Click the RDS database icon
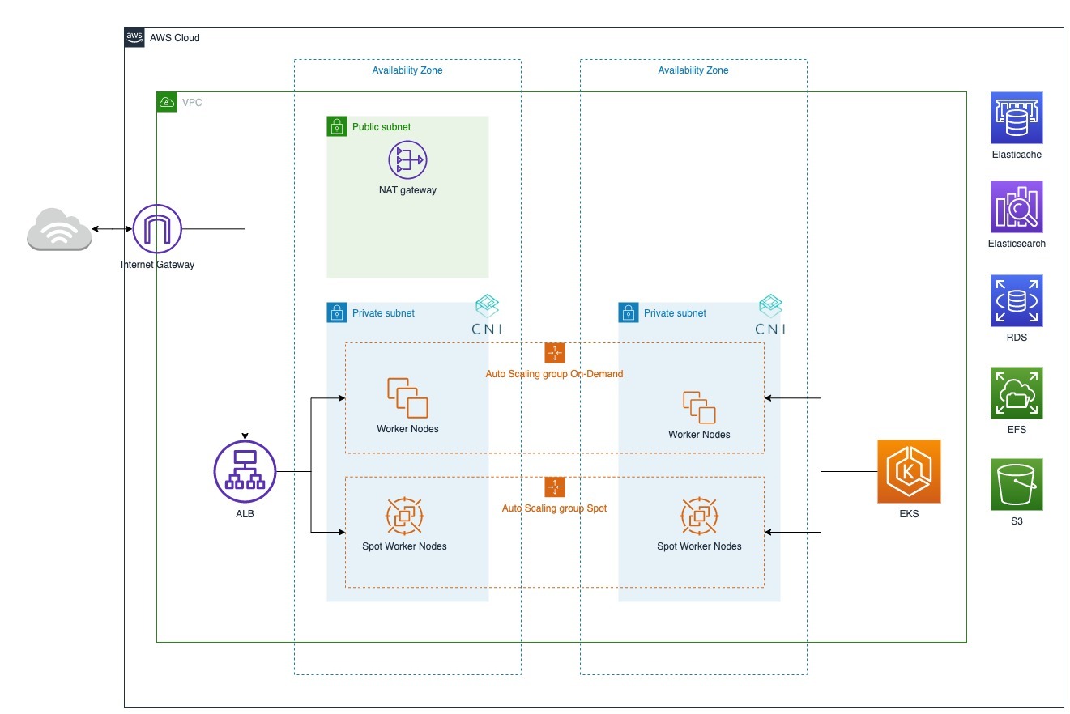1070x714 pixels. click(1017, 300)
